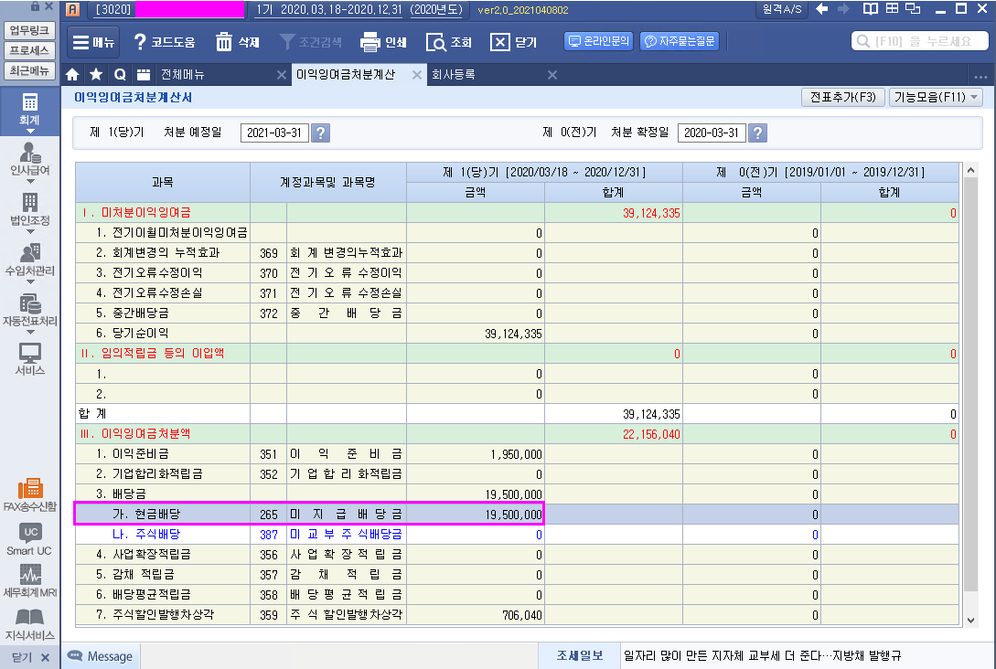Click the 자동전표처리 sidebar icon
The width and height of the screenshot is (996, 669).
(29, 309)
